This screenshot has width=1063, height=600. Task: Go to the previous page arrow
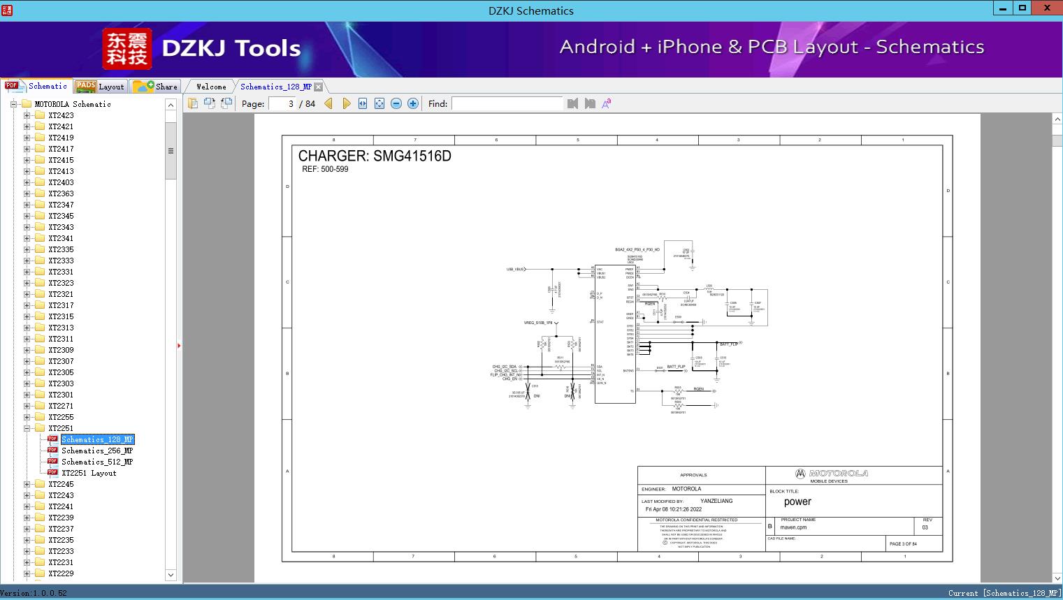pyautogui.click(x=328, y=103)
